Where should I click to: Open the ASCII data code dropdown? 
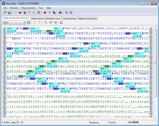pyautogui.click(x=14, y=22)
